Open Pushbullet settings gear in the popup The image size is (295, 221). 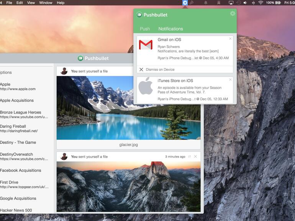[233, 13]
